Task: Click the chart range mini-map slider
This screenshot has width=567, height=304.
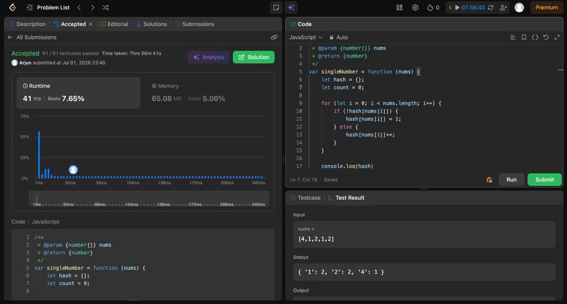Action: 149,199
